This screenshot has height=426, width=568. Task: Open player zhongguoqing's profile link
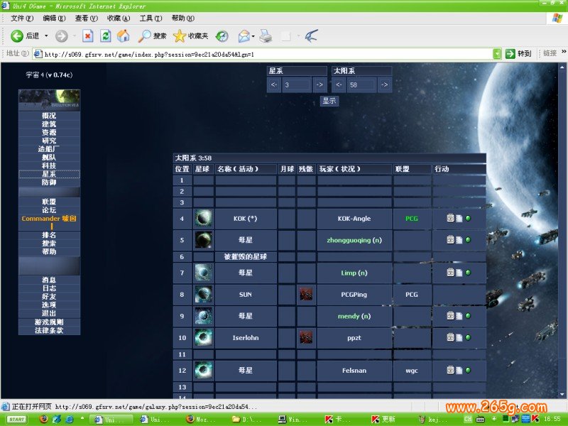pyautogui.click(x=354, y=240)
